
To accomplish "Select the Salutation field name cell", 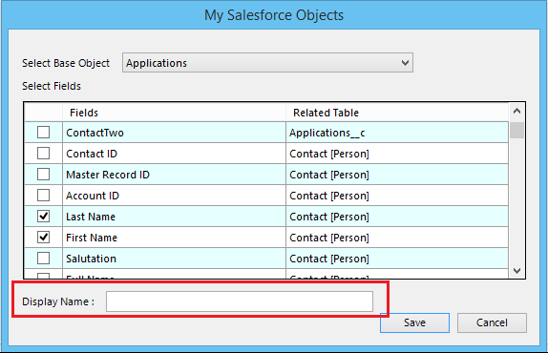I will coord(174,258).
